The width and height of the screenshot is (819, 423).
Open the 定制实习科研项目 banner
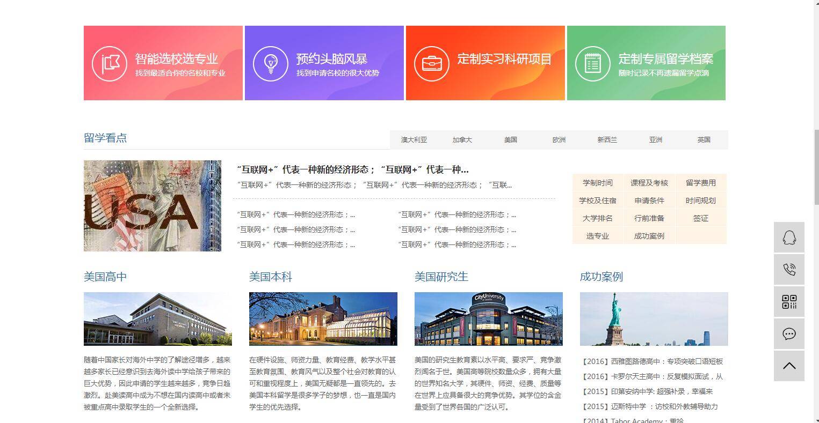pos(485,63)
